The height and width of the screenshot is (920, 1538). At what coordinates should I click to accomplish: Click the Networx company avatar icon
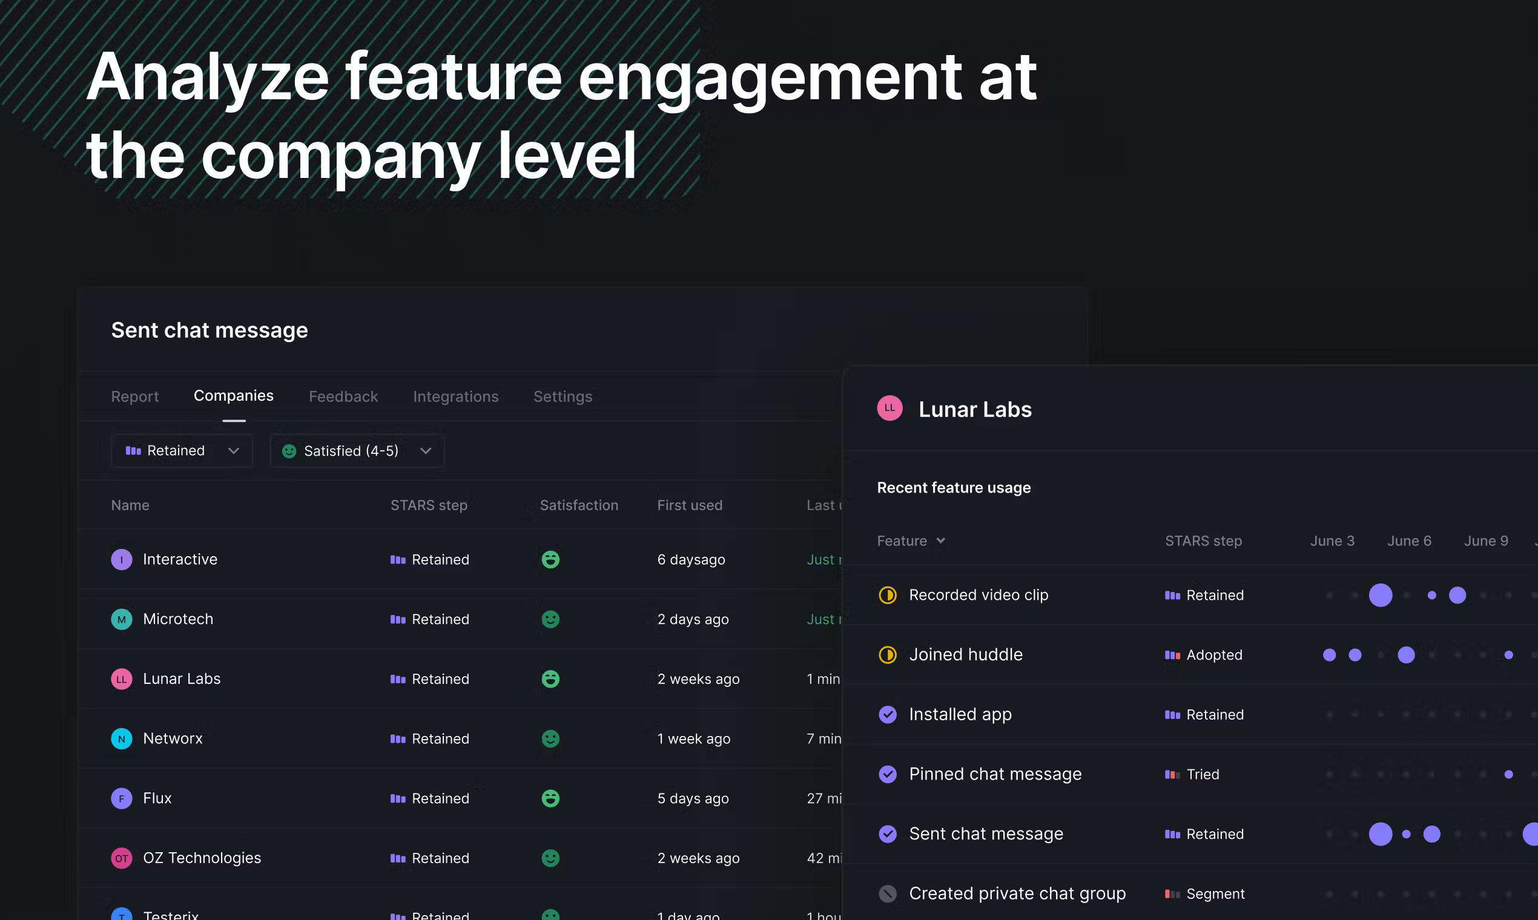coord(122,738)
